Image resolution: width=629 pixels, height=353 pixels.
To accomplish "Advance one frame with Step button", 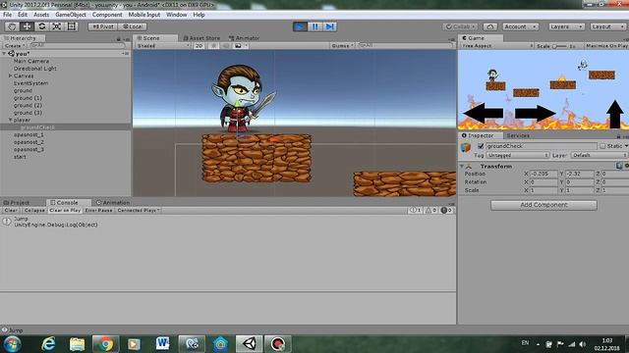I will [330, 26].
